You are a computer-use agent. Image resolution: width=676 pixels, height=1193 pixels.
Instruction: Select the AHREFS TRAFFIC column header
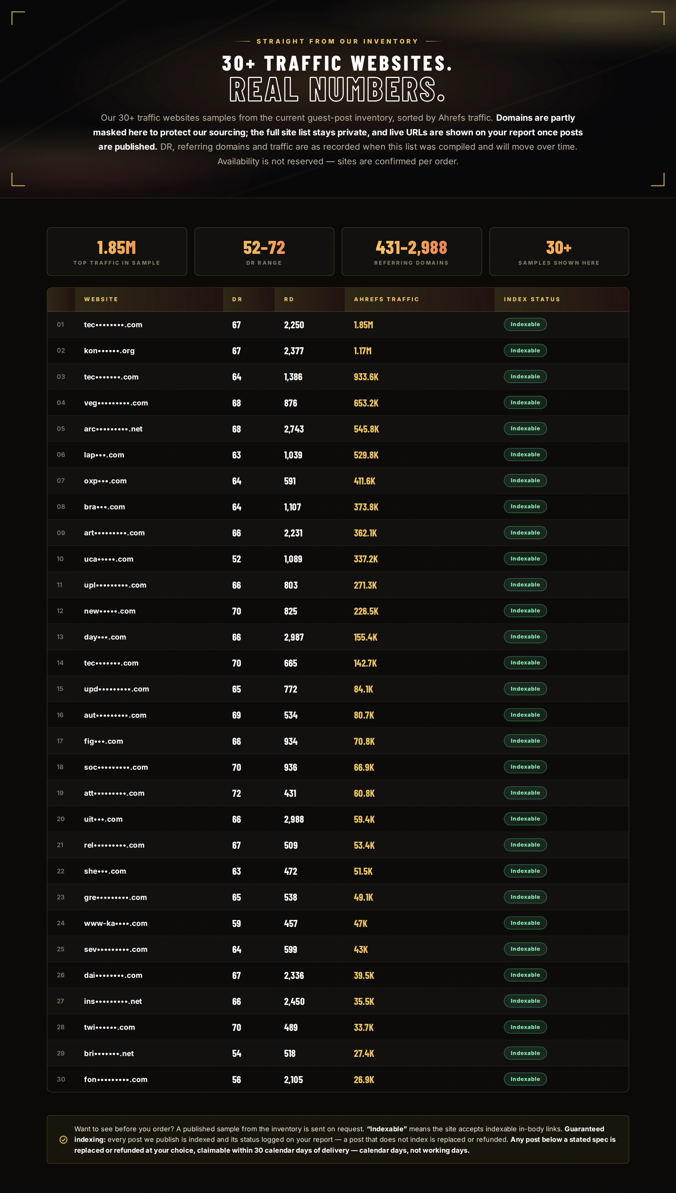(386, 299)
